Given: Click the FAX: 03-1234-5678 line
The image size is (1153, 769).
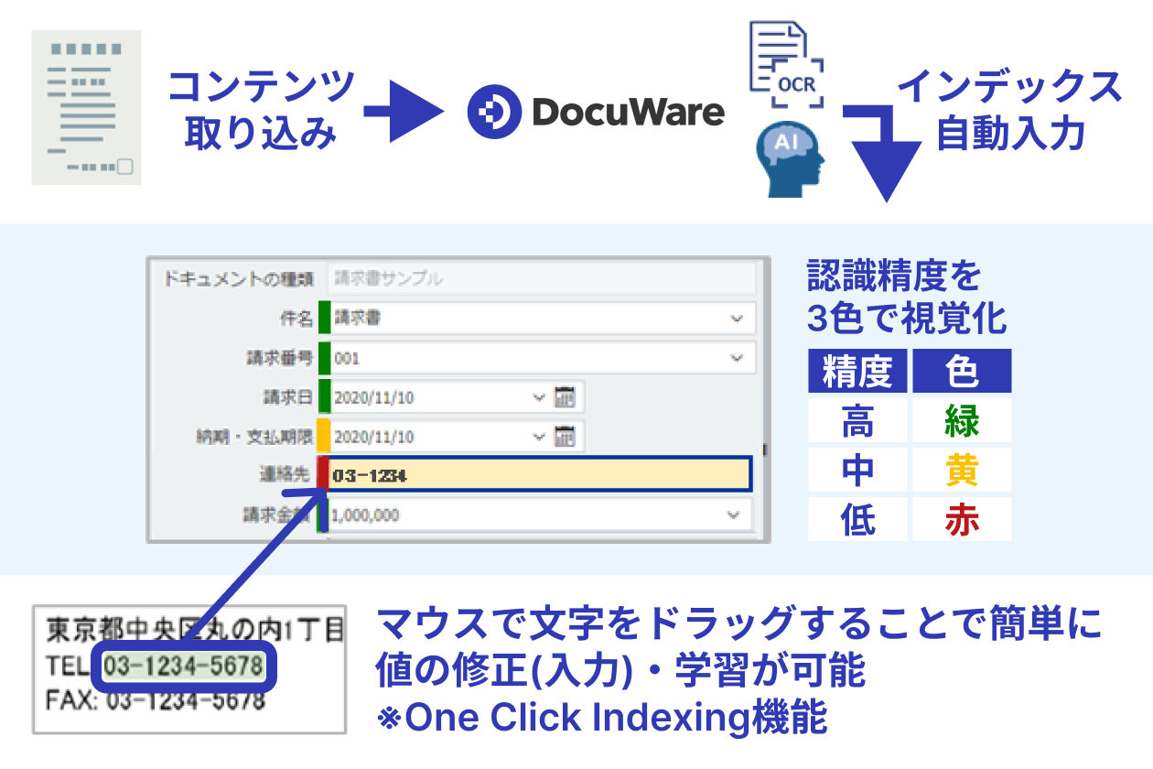Looking at the screenshot, I should pos(155,702).
